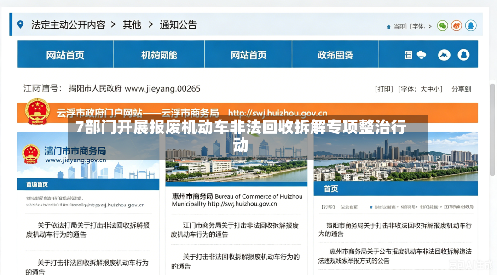The image size is (497, 275).
Task: Open 惠州市商务局关于公布报废机动车非法回收拆解违法线索举报方式的公告
Action: (x=395, y=256)
